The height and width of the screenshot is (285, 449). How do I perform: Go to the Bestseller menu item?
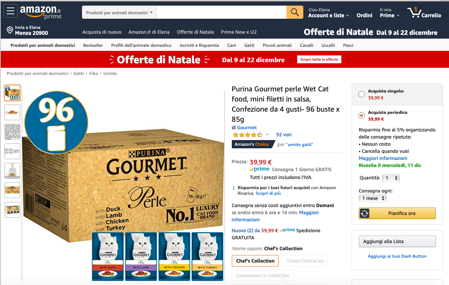click(93, 45)
